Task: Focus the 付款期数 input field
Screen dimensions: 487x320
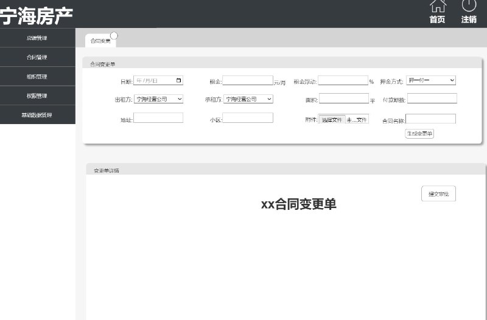Action: [432, 99]
